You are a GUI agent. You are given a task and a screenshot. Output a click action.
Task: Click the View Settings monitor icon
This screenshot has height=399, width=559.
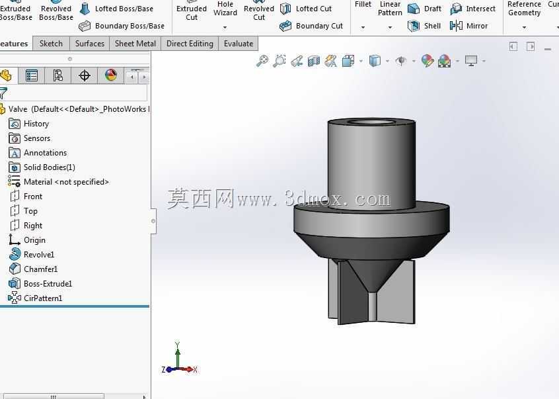point(471,61)
